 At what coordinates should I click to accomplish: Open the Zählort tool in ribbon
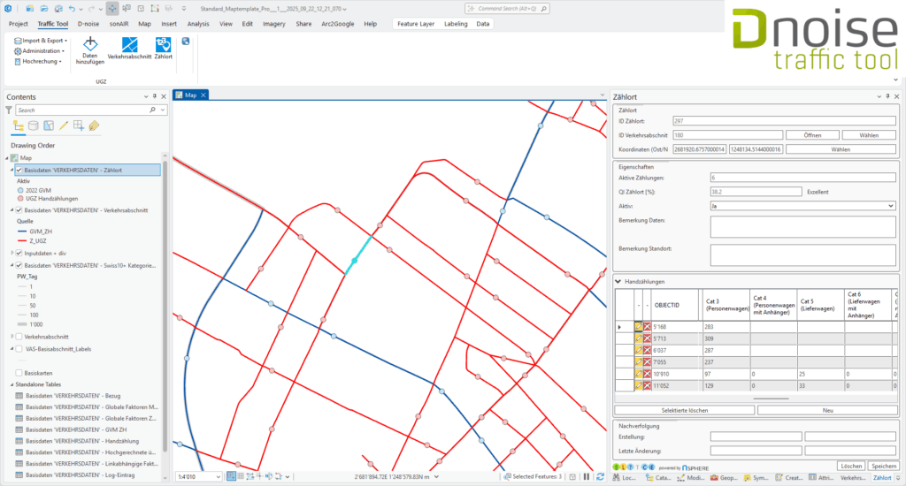coord(163,45)
